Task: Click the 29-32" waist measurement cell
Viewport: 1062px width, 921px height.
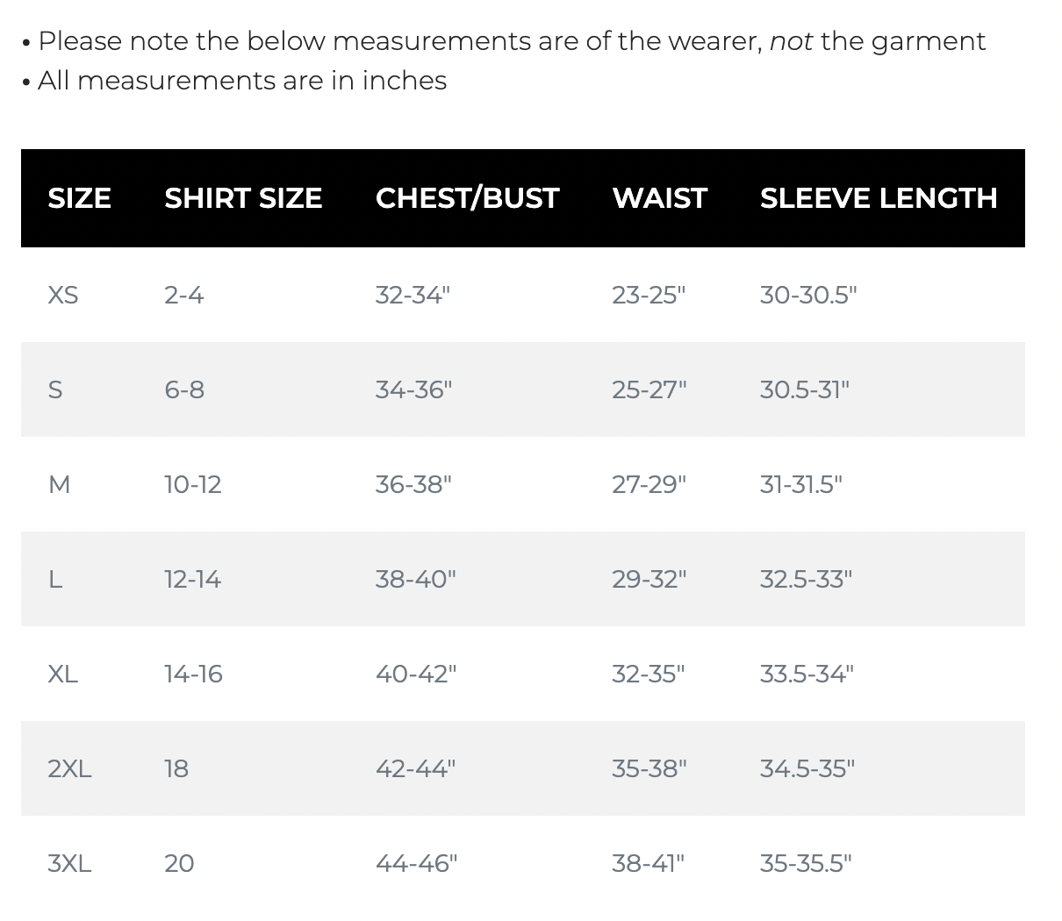Action: pyautogui.click(x=649, y=579)
